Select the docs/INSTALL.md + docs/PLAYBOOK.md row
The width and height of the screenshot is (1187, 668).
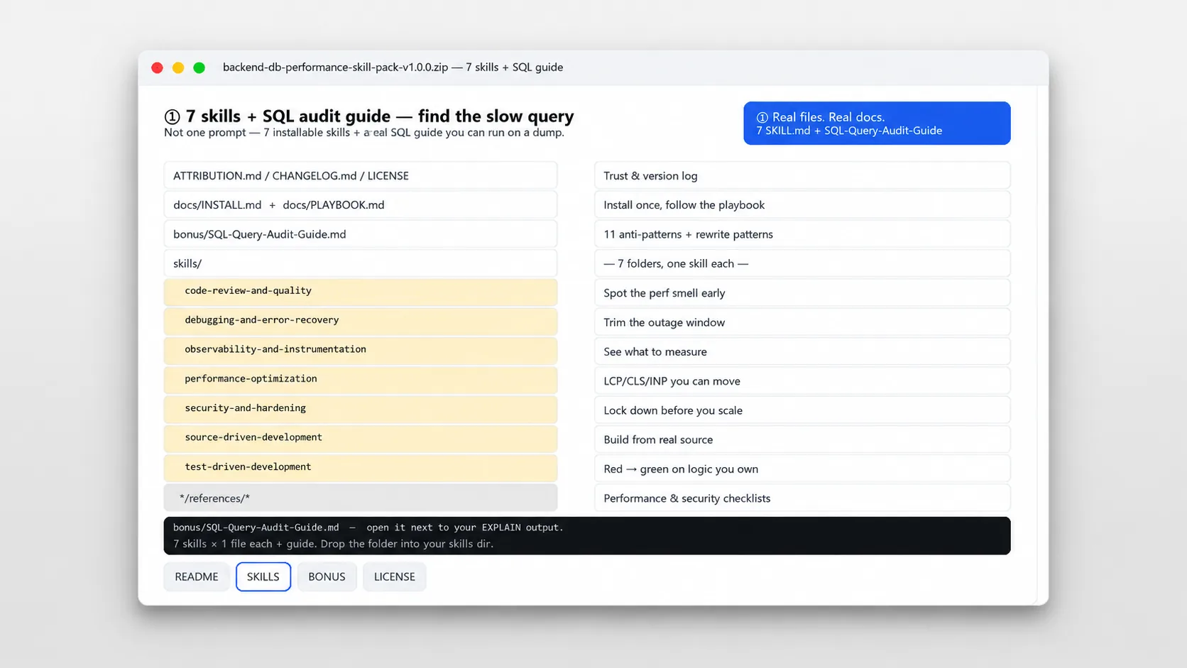(361, 204)
